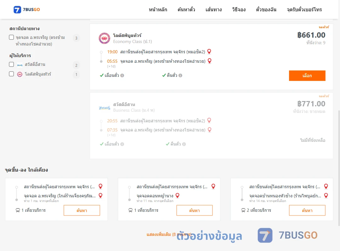Open map pin for 05:55 arrival stop
The image size is (340, 251).
(x=209, y=61)
